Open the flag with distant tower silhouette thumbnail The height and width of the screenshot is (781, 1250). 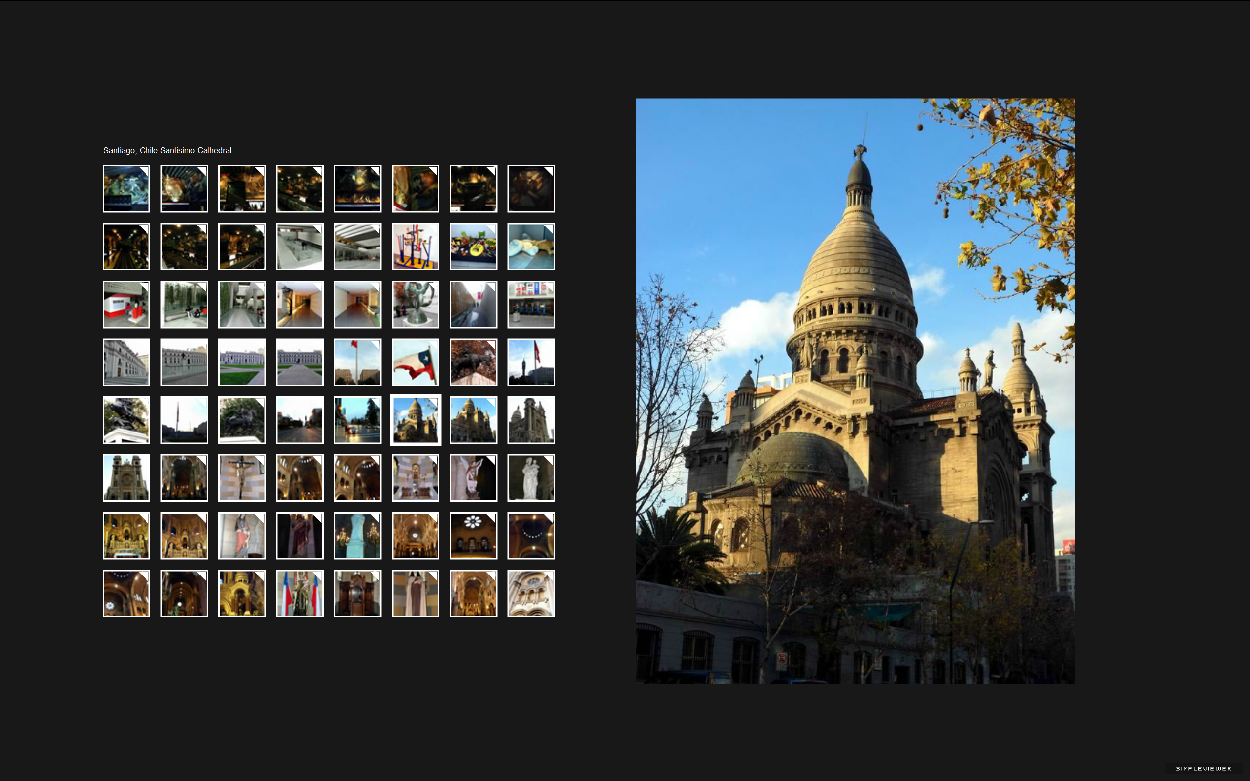pyautogui.click(x=531, y=362)
